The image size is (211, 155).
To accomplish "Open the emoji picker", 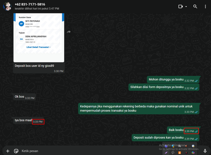I will coord(16,151).
